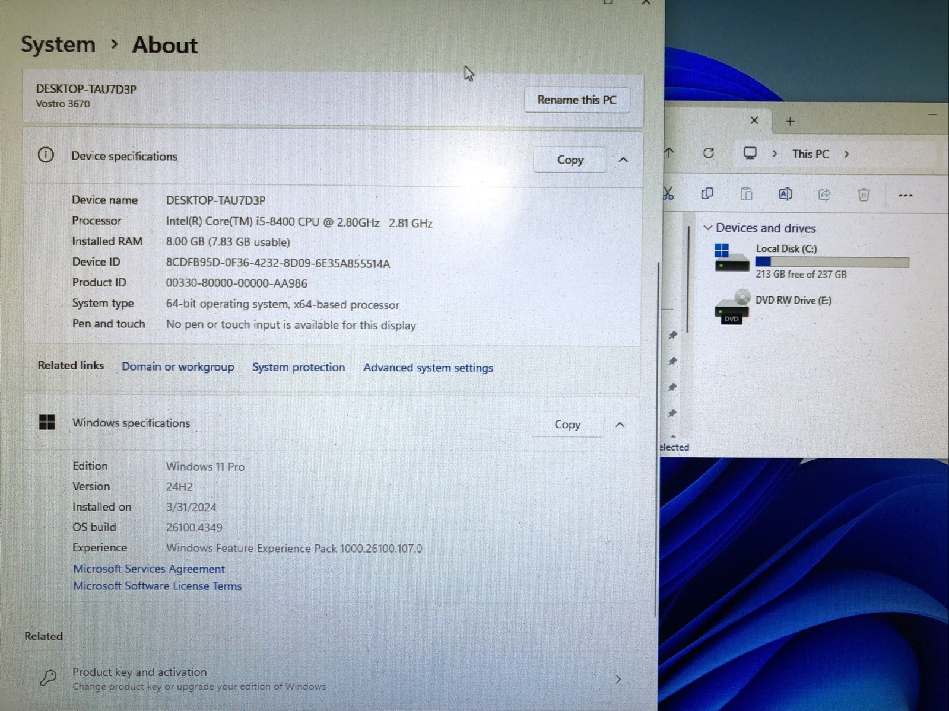The width and height of the screenshot is (949, 711).
Task: Click the Copy icon in File Explorer toolbar
Action: (x=707, y=194)
